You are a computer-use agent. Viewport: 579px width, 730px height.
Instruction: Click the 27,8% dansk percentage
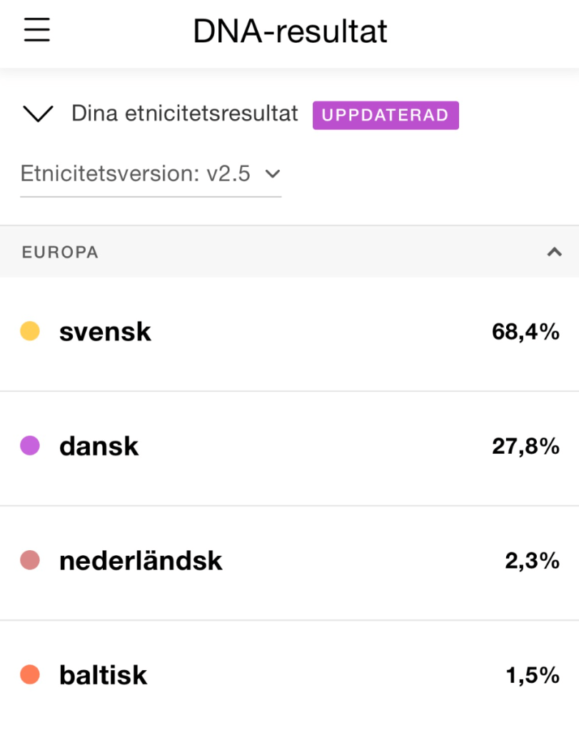tap(525, 447)
